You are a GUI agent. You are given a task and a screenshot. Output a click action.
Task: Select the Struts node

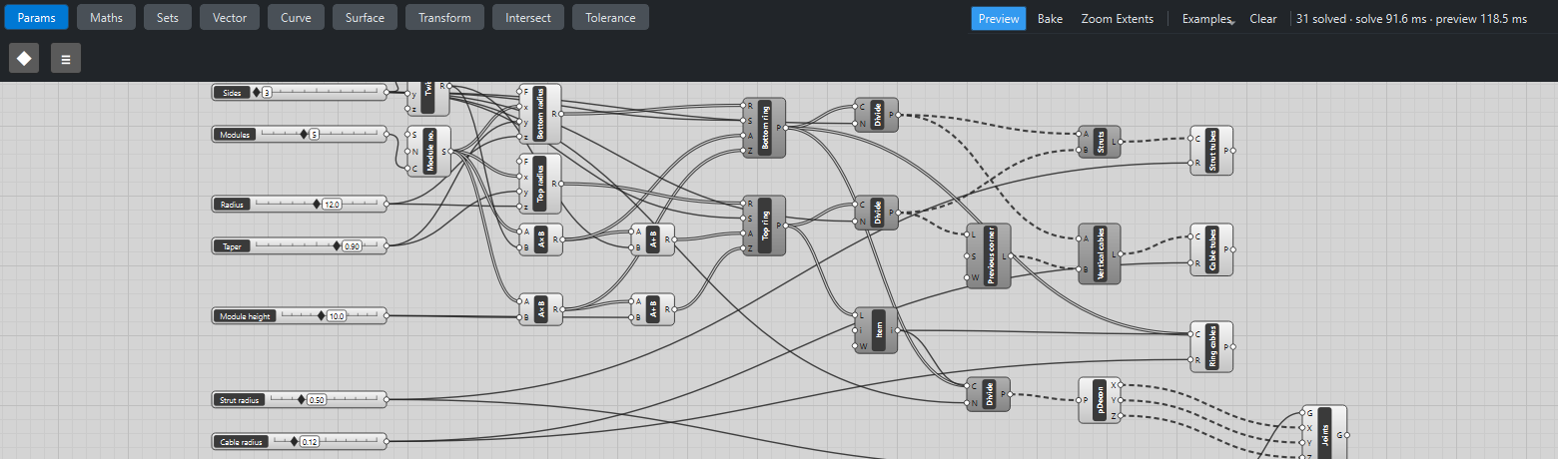(x=1101, y=142)
